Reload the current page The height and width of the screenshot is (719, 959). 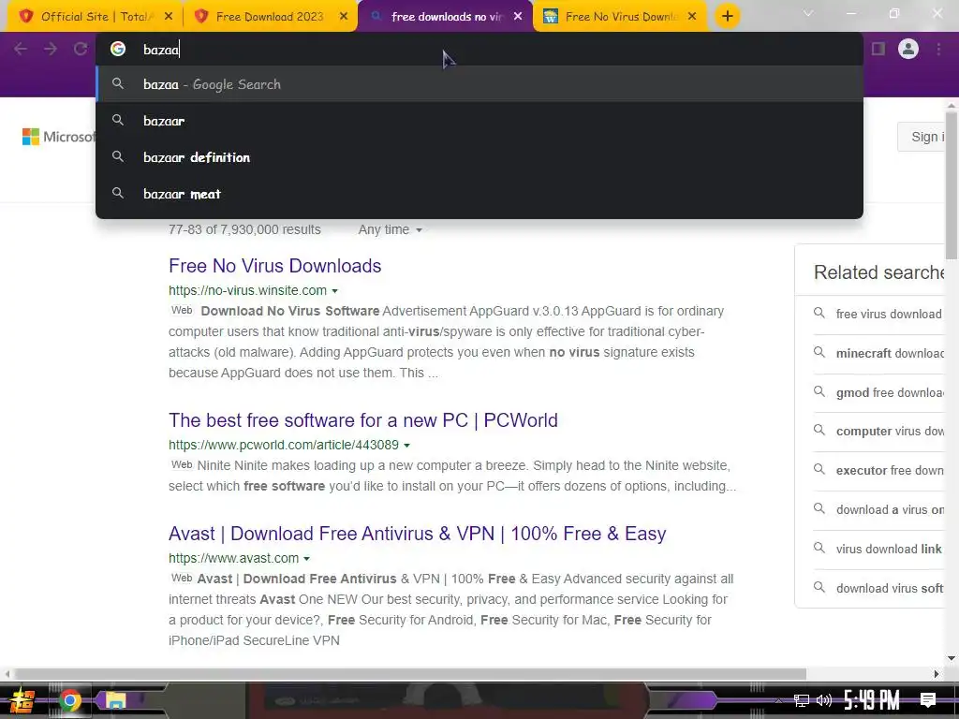tap(81, 49)
